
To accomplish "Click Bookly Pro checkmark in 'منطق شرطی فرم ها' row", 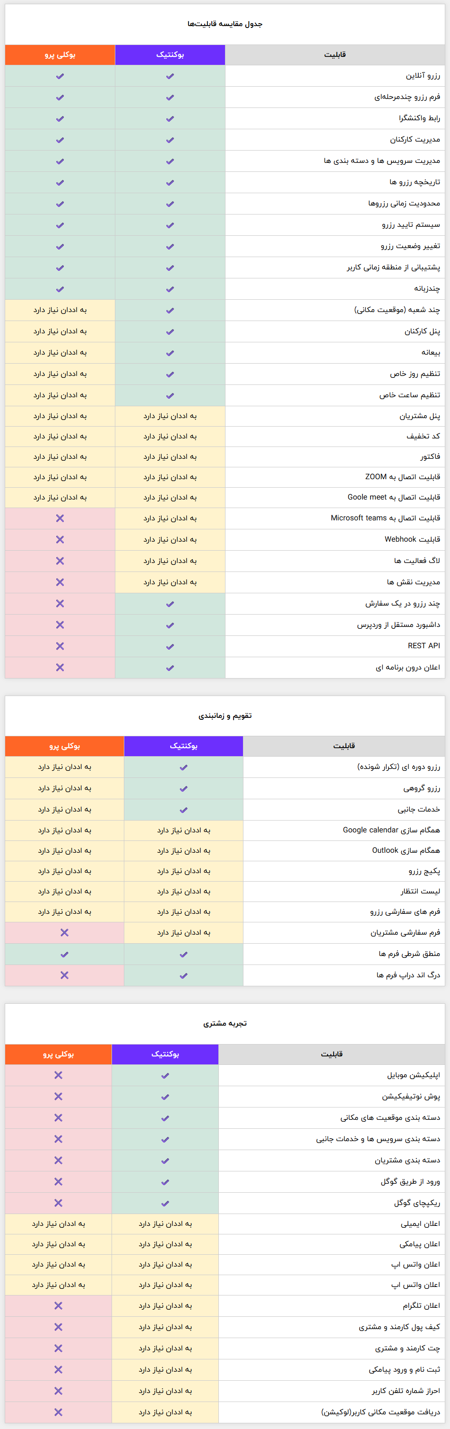I will pyautogui.click(x=64, y=954).
